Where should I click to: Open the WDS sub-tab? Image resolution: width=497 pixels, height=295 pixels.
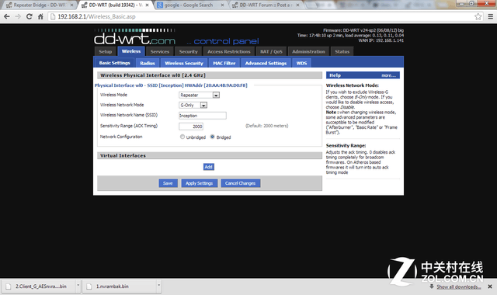click(301, 63)
